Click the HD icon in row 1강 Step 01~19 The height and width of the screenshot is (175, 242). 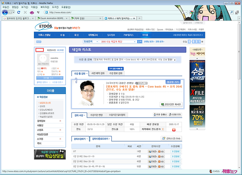pos(161,156)
